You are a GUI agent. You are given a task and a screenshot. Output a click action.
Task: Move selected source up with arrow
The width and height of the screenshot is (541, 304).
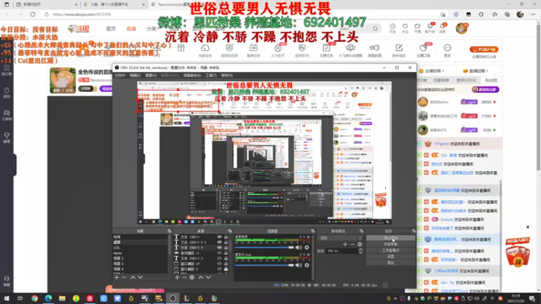(201, 277)
